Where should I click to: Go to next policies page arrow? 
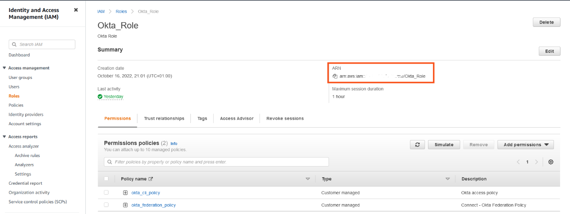(x=536, y=162)
